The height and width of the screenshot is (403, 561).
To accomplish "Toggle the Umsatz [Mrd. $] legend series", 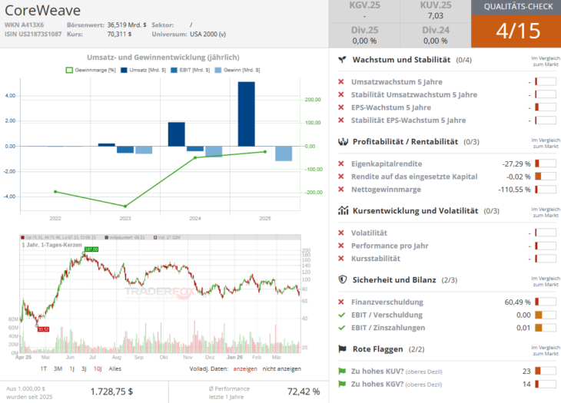I will [142, 70].
